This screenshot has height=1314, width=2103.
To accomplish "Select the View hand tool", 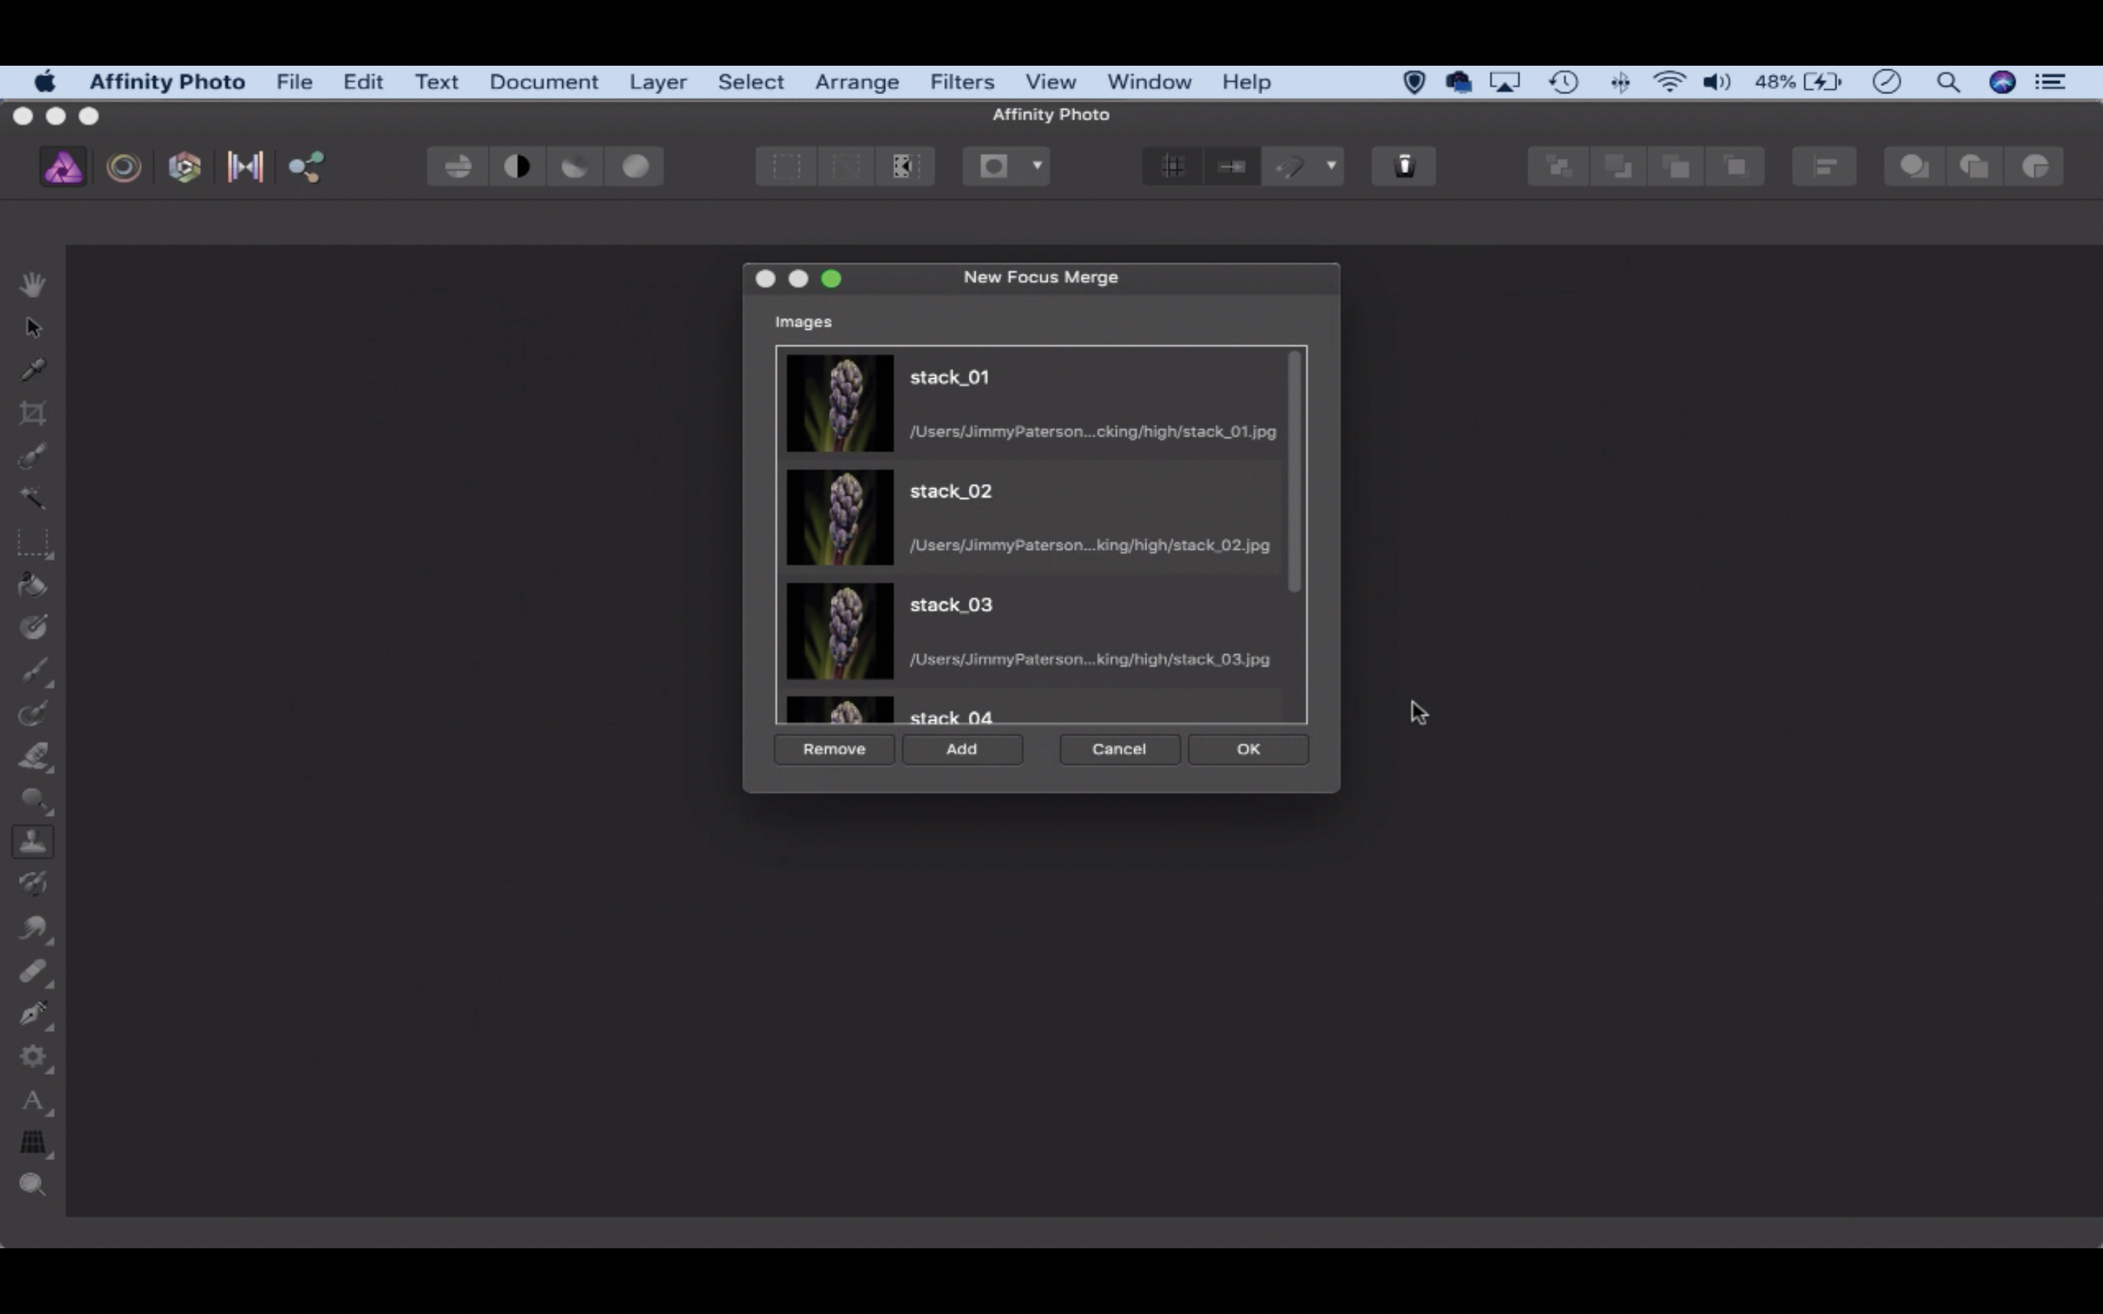I will (33, 284).
